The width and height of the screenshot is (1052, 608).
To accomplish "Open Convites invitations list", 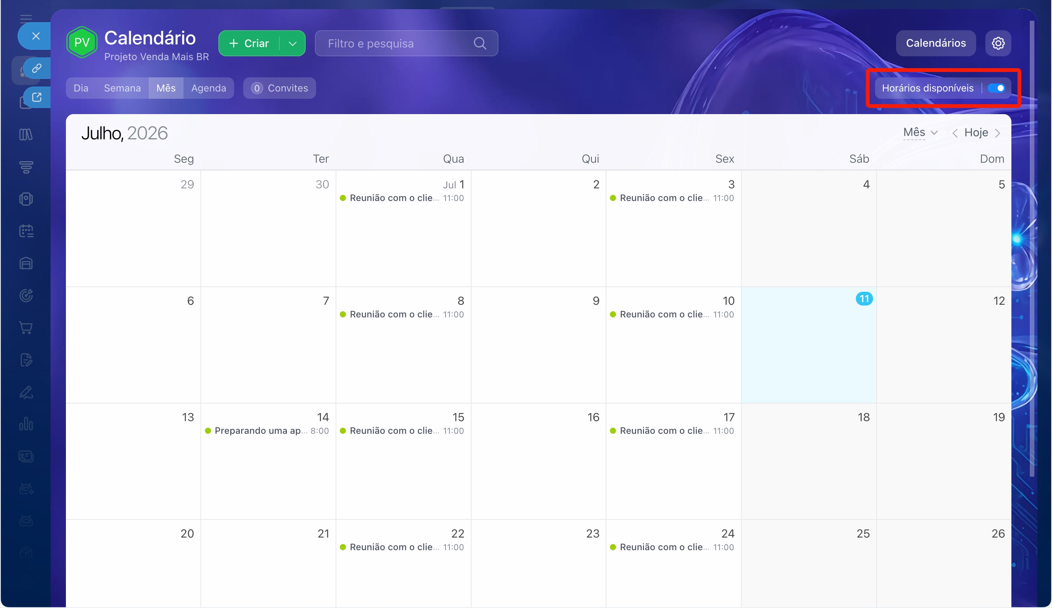I will click(279, 88).
